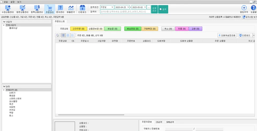Select 스마트스토어 market

tap(15, 98)
